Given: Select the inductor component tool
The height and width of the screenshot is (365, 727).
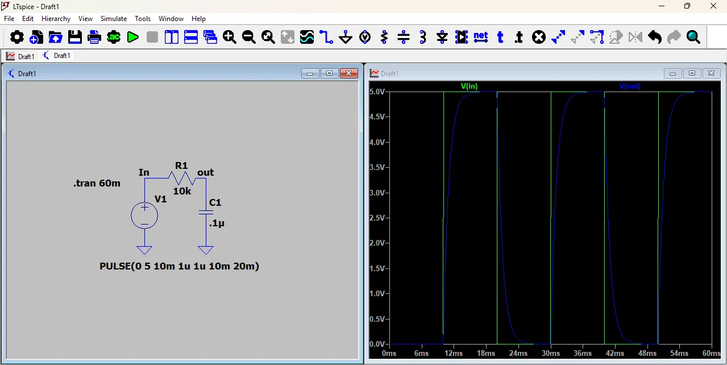Looking at the screenshot, I should pos(423,38).
